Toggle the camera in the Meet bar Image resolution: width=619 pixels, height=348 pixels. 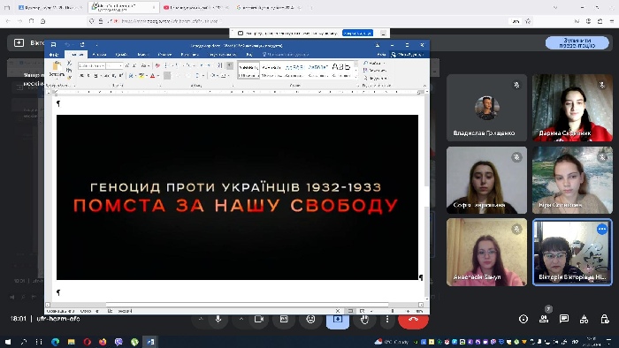(x=259, y=319)
